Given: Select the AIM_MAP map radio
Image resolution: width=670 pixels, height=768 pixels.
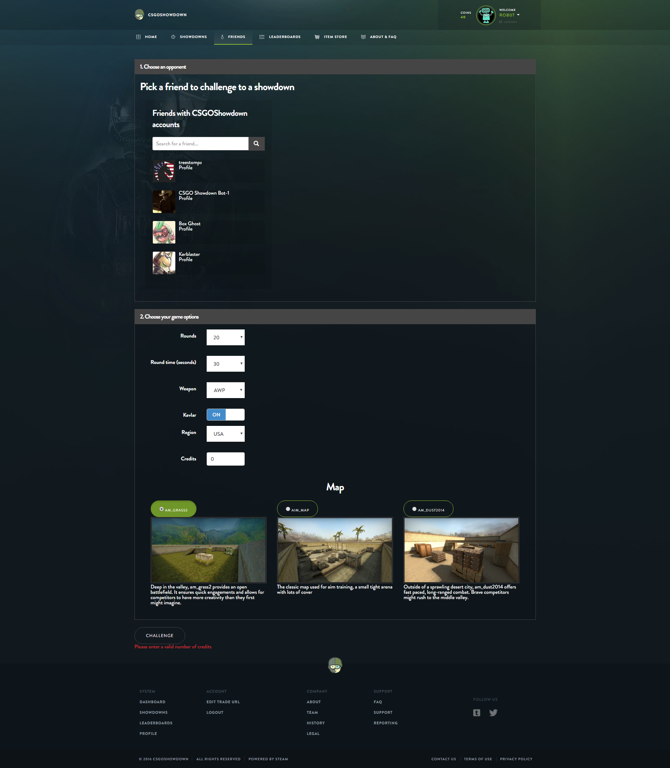Looking at the screenshot, I should (288, 509).
